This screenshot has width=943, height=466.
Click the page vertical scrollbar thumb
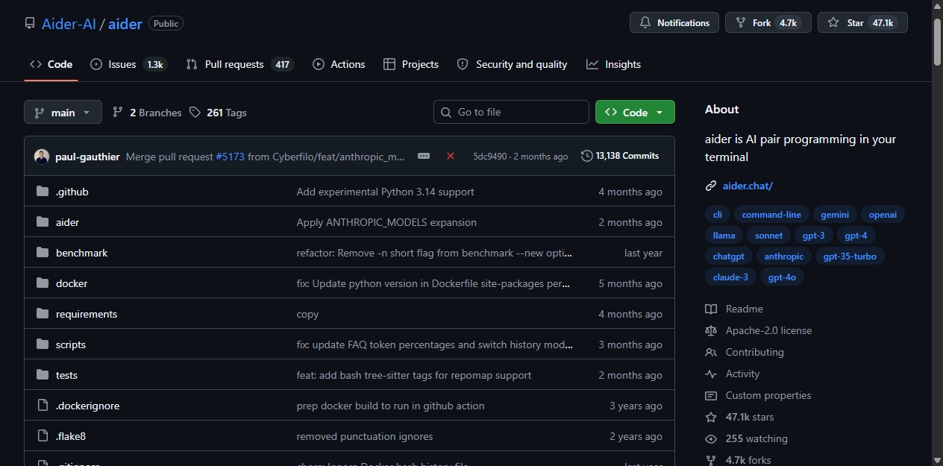[x=937, y=42]
